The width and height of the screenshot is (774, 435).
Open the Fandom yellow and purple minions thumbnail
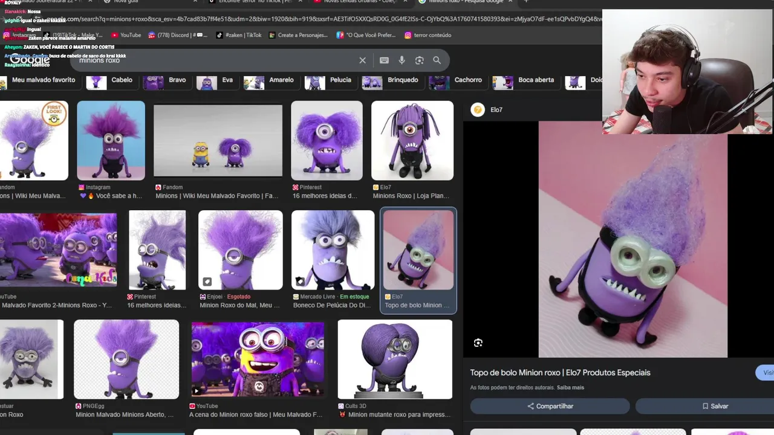[x=218, y=141]
